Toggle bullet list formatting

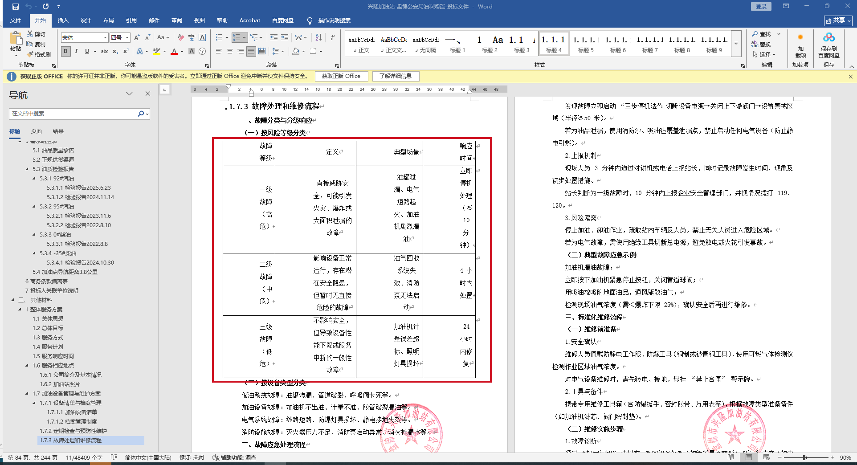pyautogui.click(x=219, y=37)
